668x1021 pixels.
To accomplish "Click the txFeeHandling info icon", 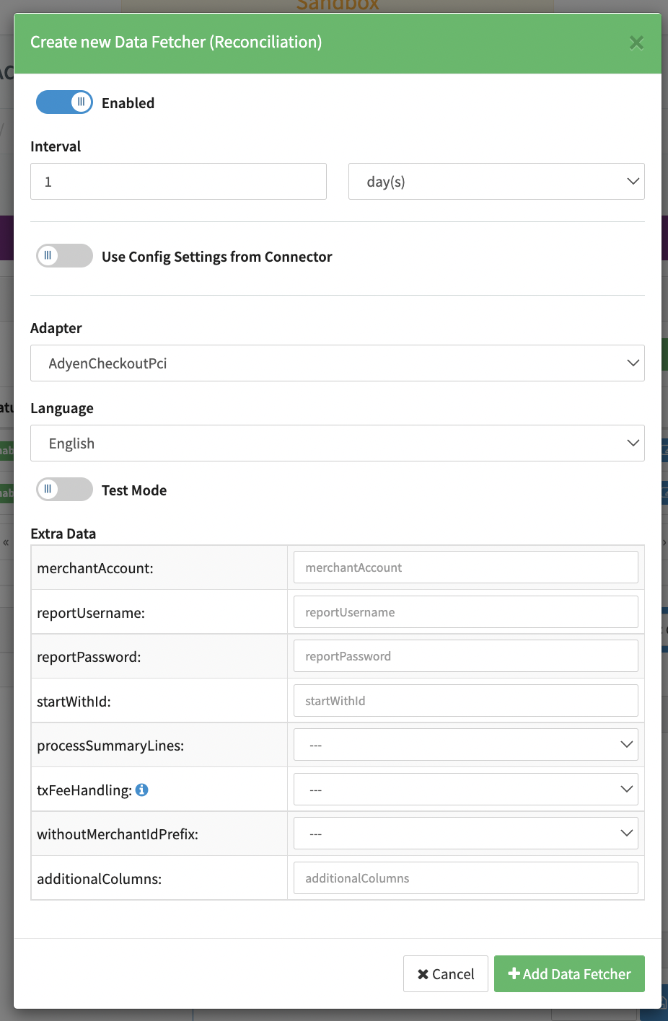I will pos(142,790).
